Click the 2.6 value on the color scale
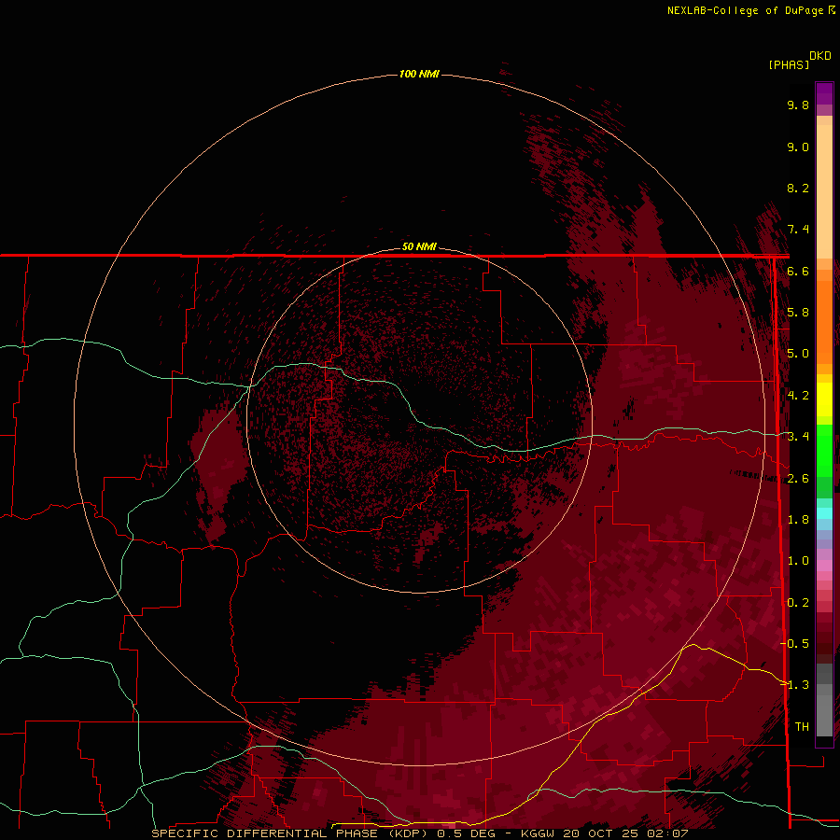840x840 pixels. tap(798, 479)
